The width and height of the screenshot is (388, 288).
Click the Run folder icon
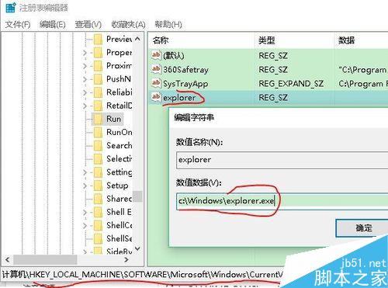(x=98, y=119)
